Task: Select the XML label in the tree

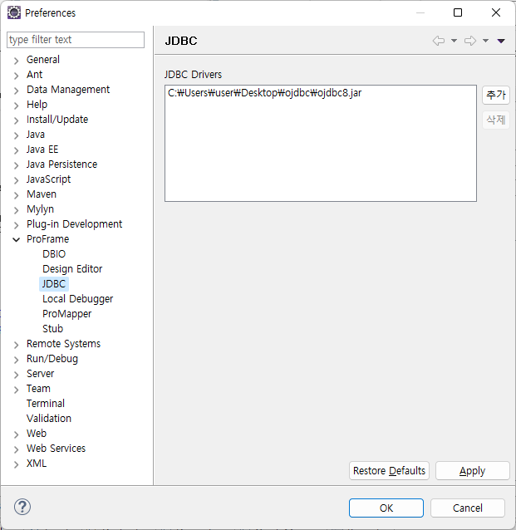Action: coord(37,463)
